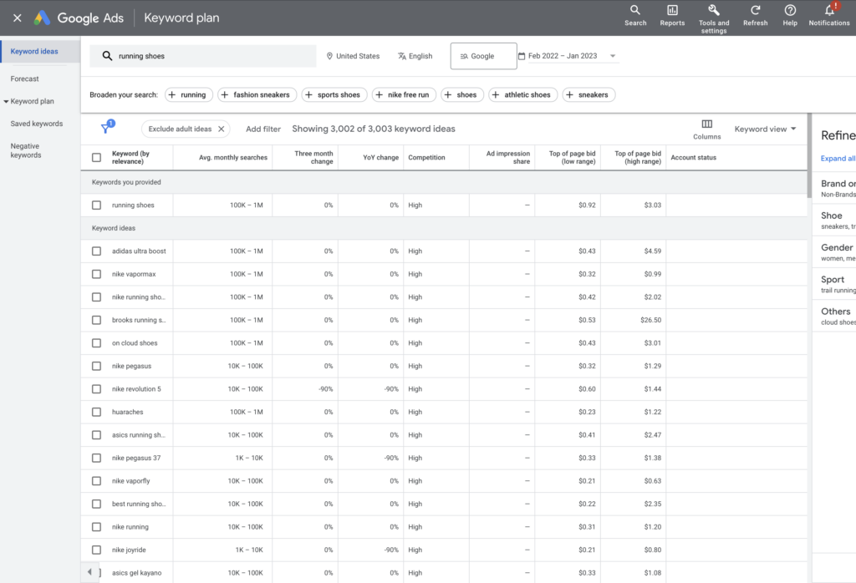856x583 pixels.
Task: Open the Google networks selector
Action: (x=483, y=56)
